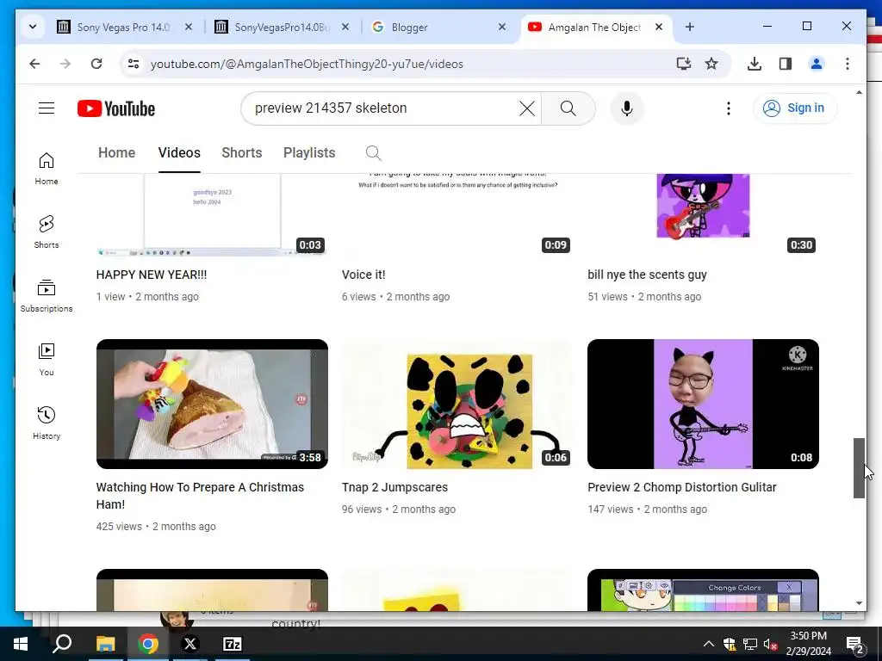Run search with the magnifier button
Screen dimensions: 882x661
click(x=568, y=108)
